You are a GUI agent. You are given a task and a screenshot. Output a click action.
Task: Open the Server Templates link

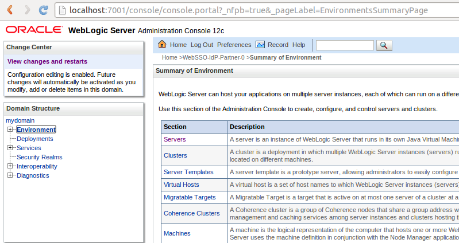coord(188,172)
